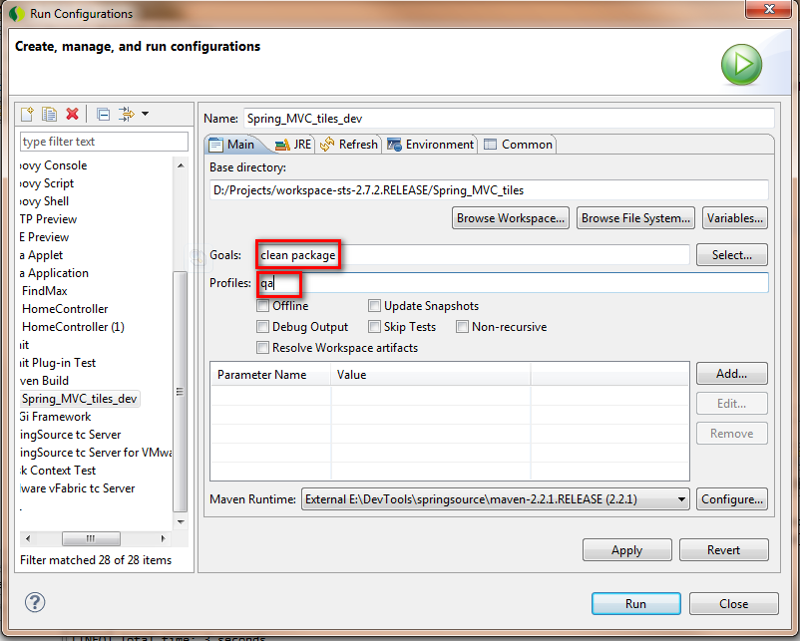Image resolution: width=800 pixels, height=641 pixels.
Task: Click the list scroll down arrow
Action: click(x=181, y=521)
